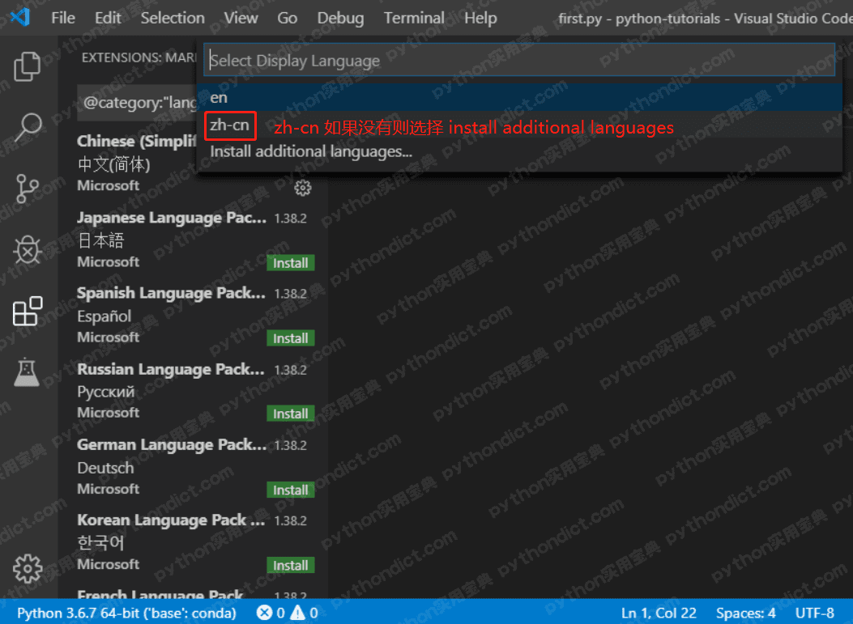Click the Python 3.6.7 interpreter selector
Screen dimensions: 853x624
(126, 613)
